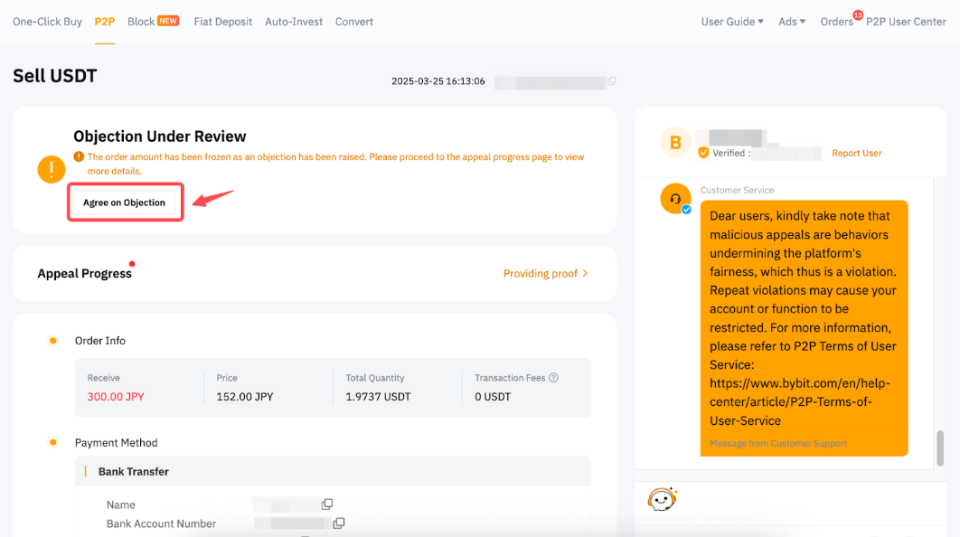Click the orange verified shield badge

703,154
